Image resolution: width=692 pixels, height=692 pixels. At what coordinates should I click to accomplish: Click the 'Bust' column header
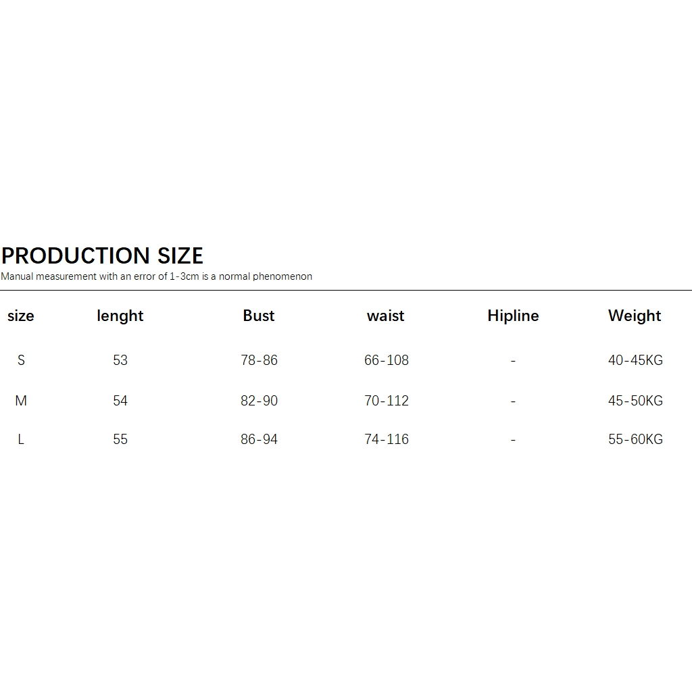pos(259,316)
